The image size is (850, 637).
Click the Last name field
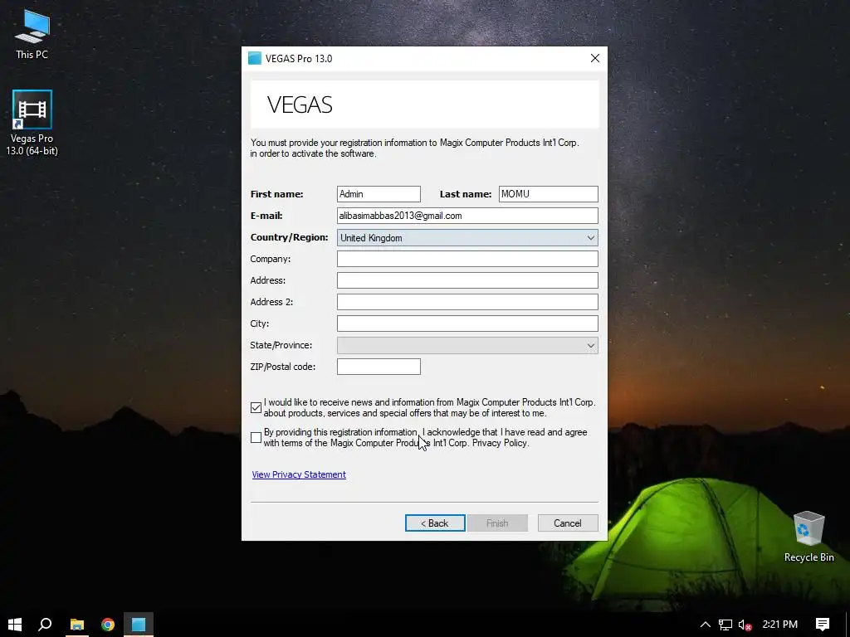click(548, 194)
